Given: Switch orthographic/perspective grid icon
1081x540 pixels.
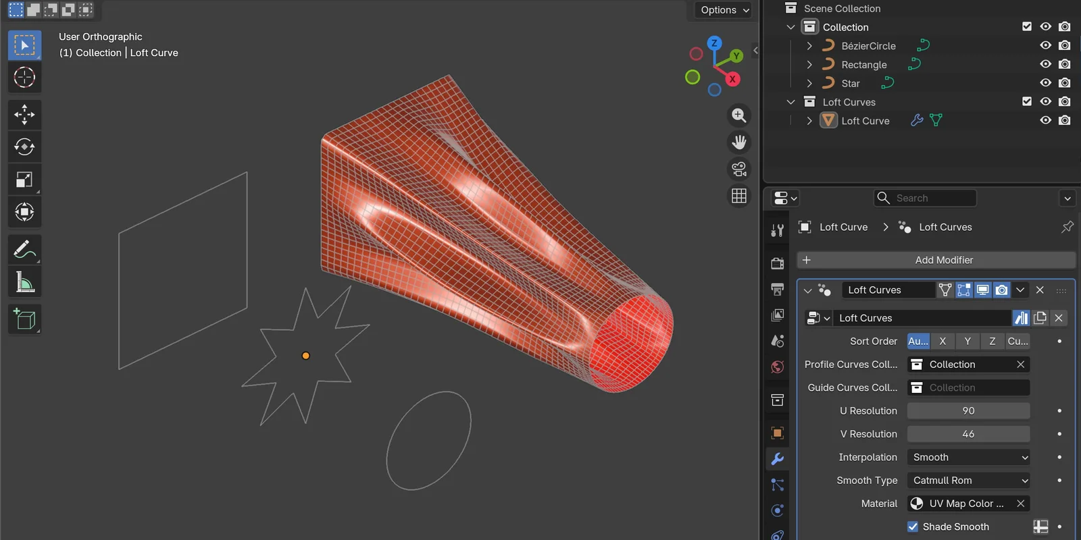Looking at the screenshot, I should pyautogui.click(x=739, y=196).
